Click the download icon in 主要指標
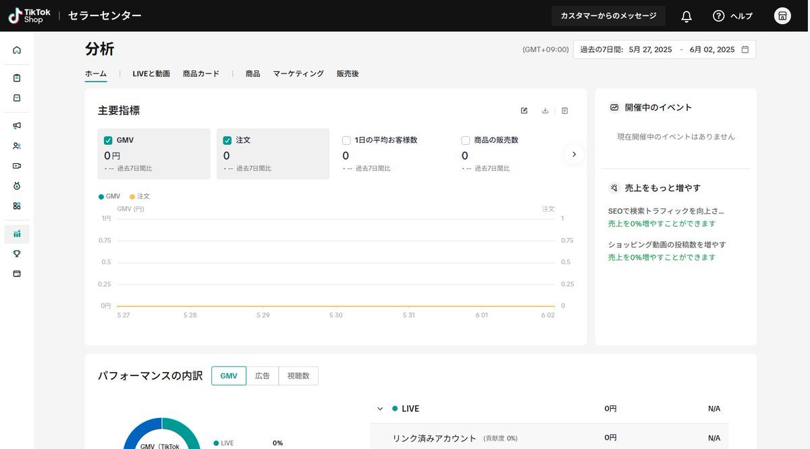This screenshot has width=810, height=449. point(545,111)
